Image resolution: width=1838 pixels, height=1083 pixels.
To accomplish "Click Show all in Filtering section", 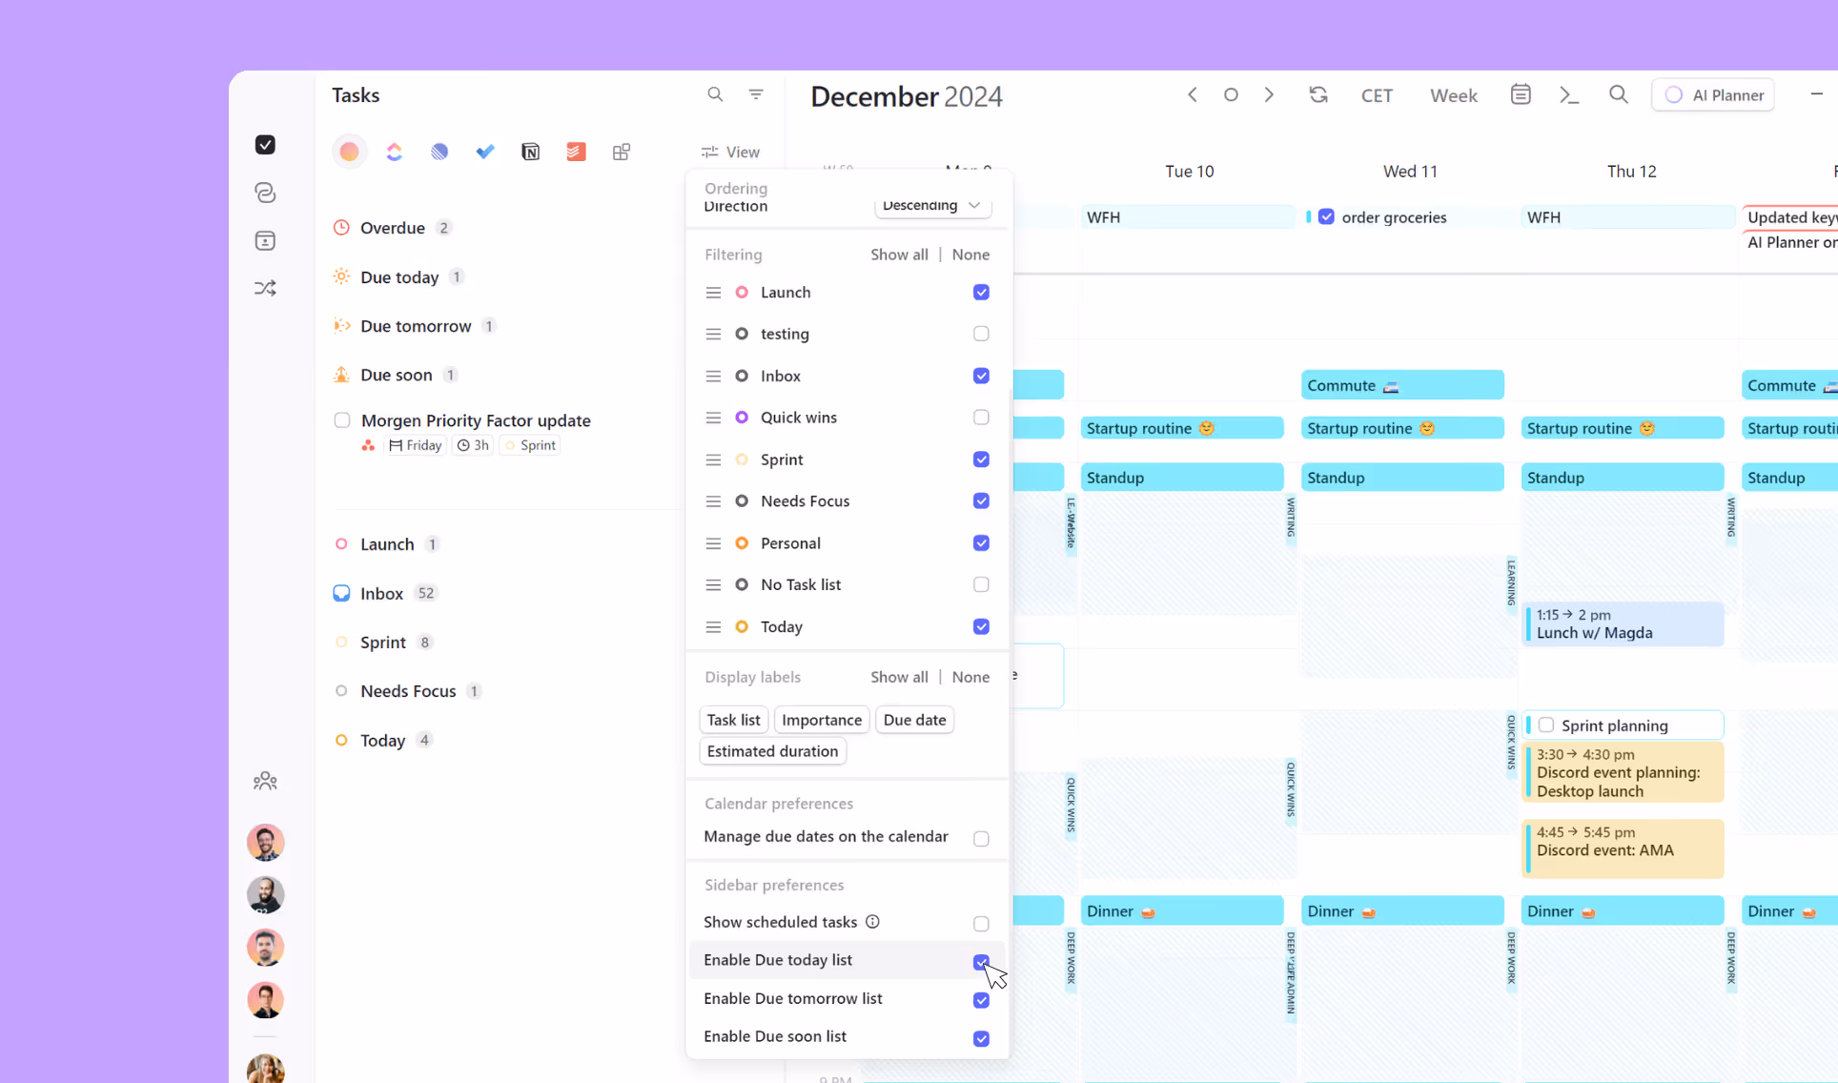I will click(898, 255).
